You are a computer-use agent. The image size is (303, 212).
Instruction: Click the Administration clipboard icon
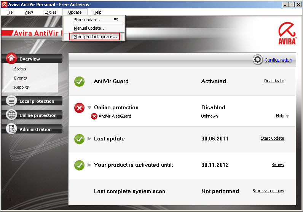click(11, 129)
